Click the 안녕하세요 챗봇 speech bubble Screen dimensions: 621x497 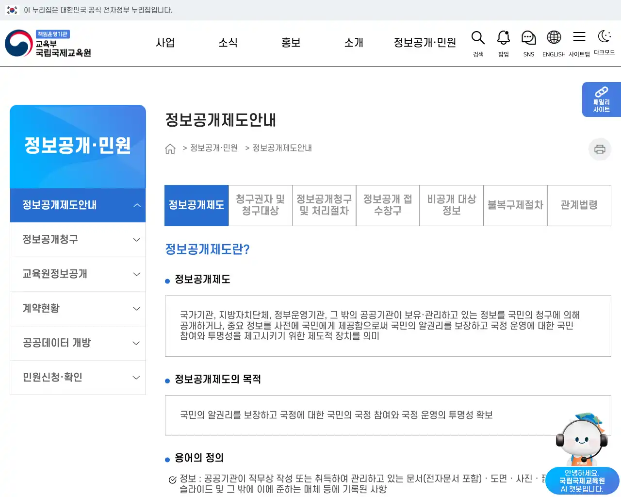point(582,481)
